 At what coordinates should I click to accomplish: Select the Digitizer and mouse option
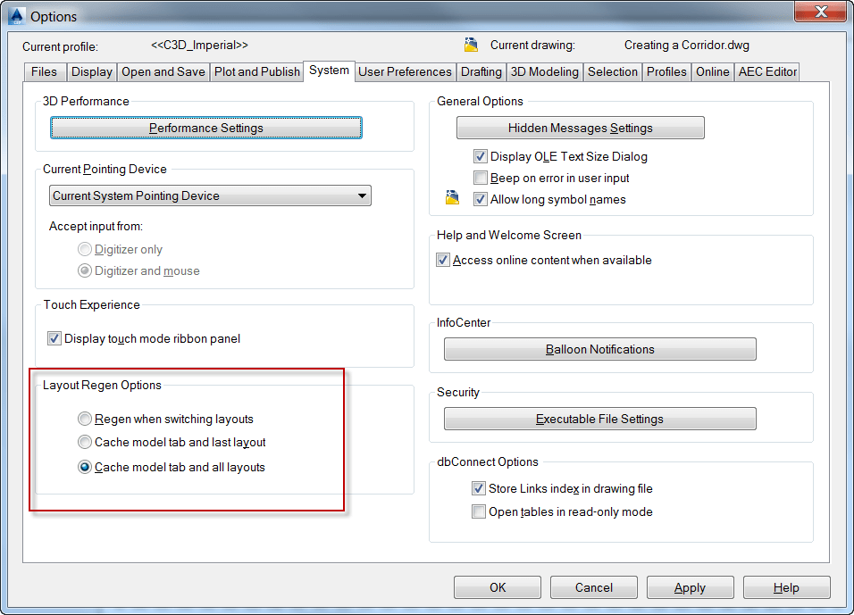pyautogui.click(x=84, y=270)
